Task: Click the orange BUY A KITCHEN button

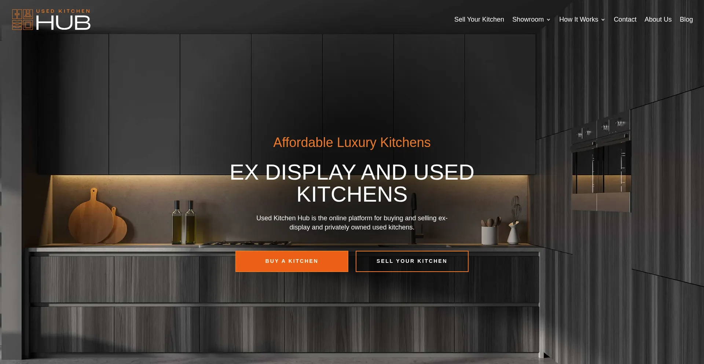Action: coord(291,261)
